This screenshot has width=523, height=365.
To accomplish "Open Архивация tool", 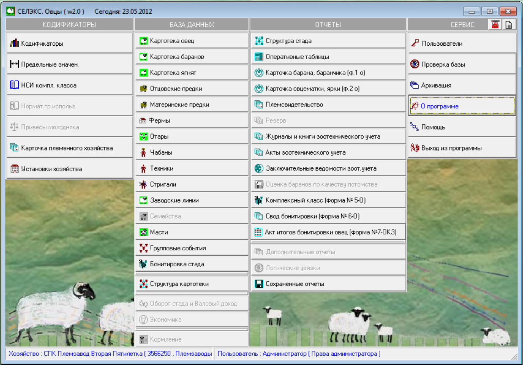I will [x=462, y=85].
